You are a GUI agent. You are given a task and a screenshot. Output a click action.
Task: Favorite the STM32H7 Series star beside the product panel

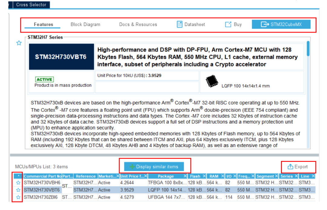click(x=19, y=43)
